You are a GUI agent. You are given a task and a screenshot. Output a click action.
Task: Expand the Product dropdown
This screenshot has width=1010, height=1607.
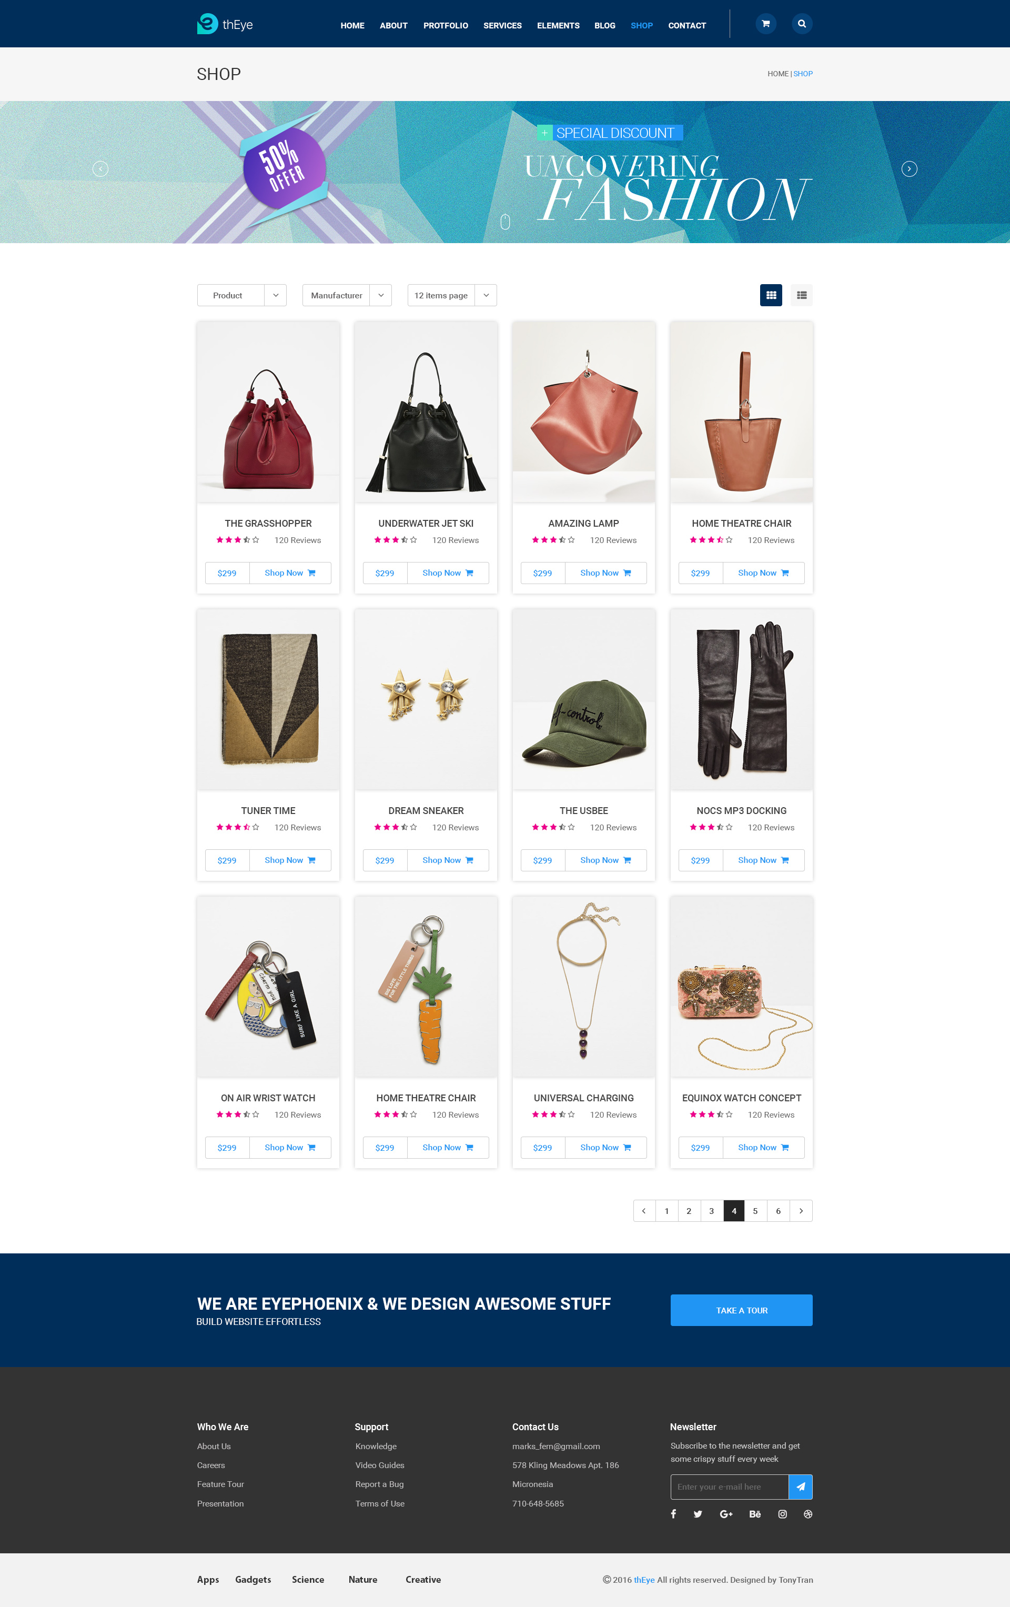(241, 295)
